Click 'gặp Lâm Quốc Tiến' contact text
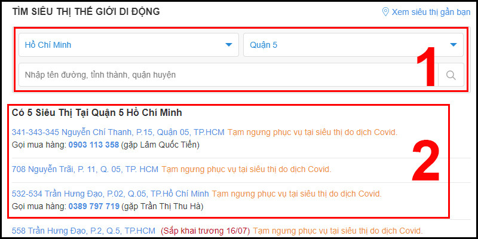Screen dimensions: 478x239 (x=160, y=145)
